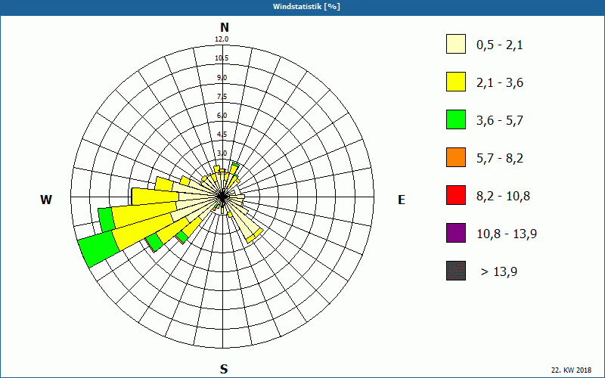Click the center point of the wind rose
The height and width of the screenshot is (378, 605).
[x=222, y=197]
